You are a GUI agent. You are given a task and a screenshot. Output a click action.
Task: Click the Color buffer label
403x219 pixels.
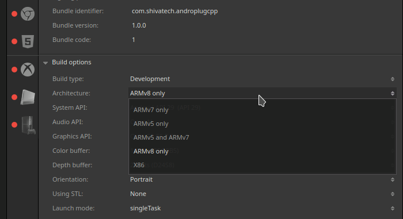(x=71, y=151)
